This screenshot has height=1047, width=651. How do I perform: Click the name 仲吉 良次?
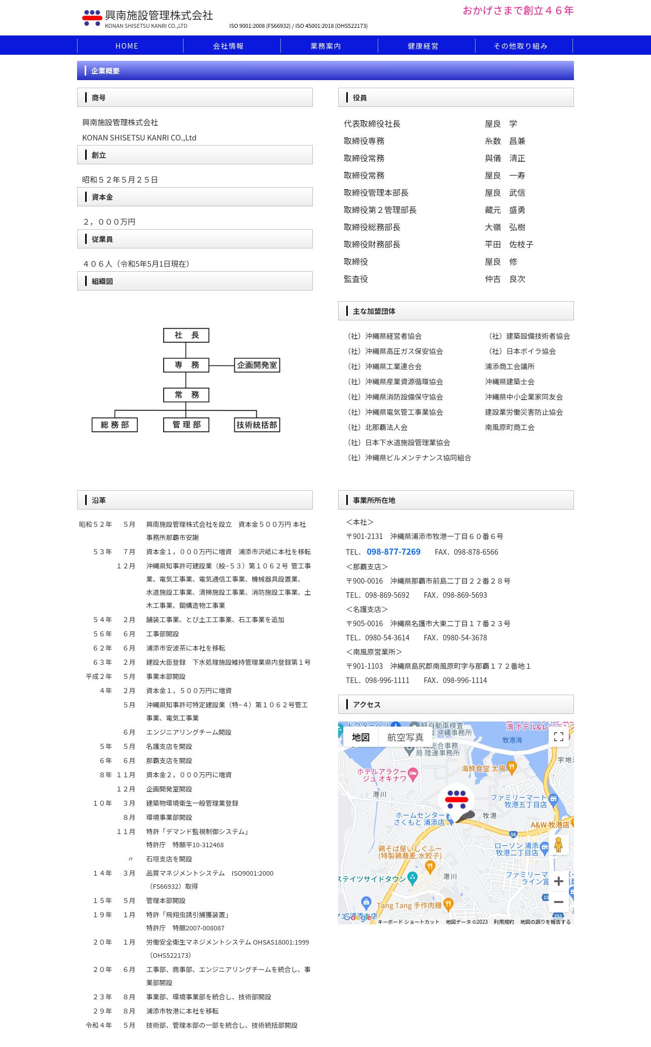[x=505, y=279]
